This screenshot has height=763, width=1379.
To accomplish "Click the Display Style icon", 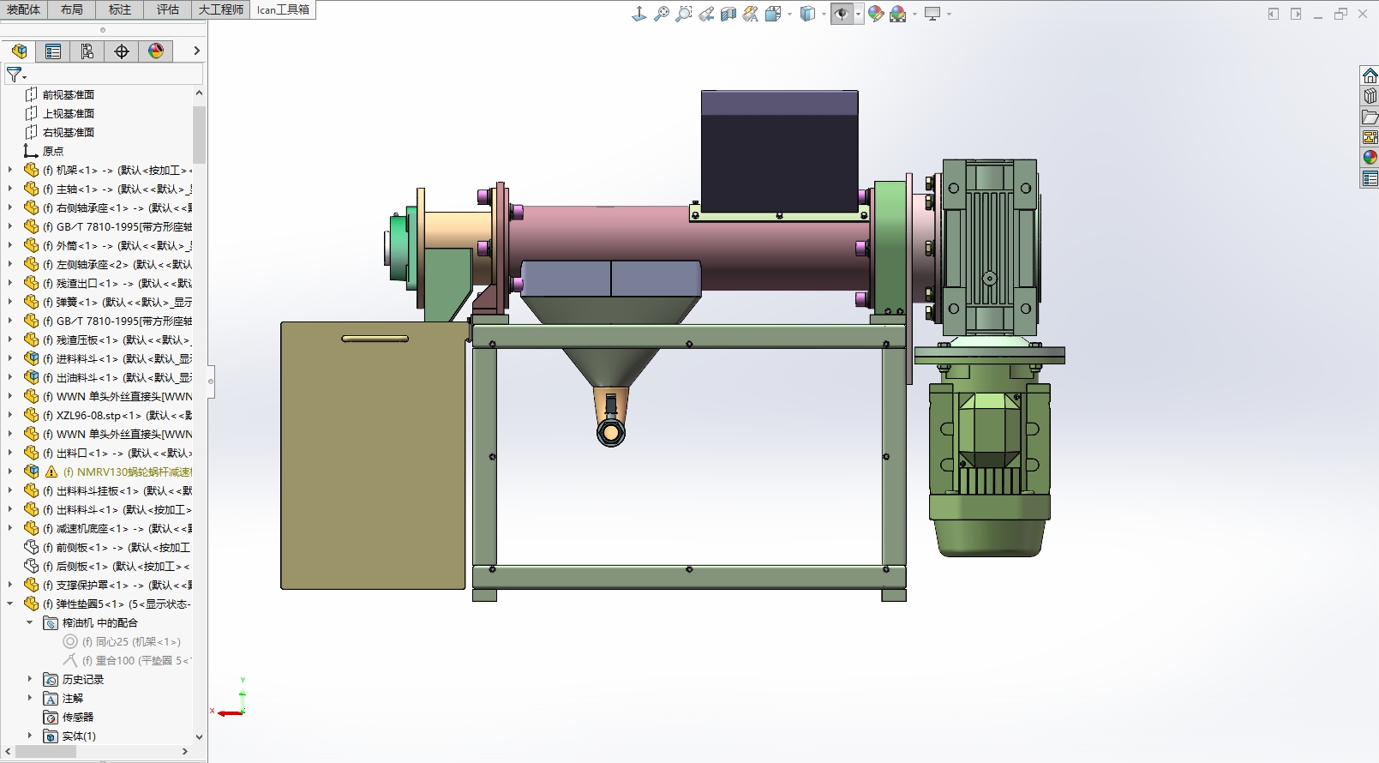I will (x=807, y=14).
